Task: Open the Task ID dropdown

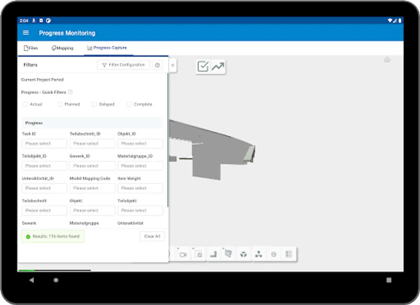Action: (44, 144)
